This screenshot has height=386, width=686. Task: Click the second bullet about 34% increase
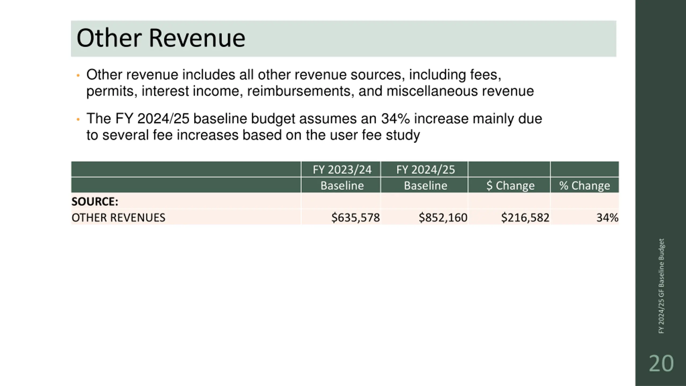click(314, 127)
